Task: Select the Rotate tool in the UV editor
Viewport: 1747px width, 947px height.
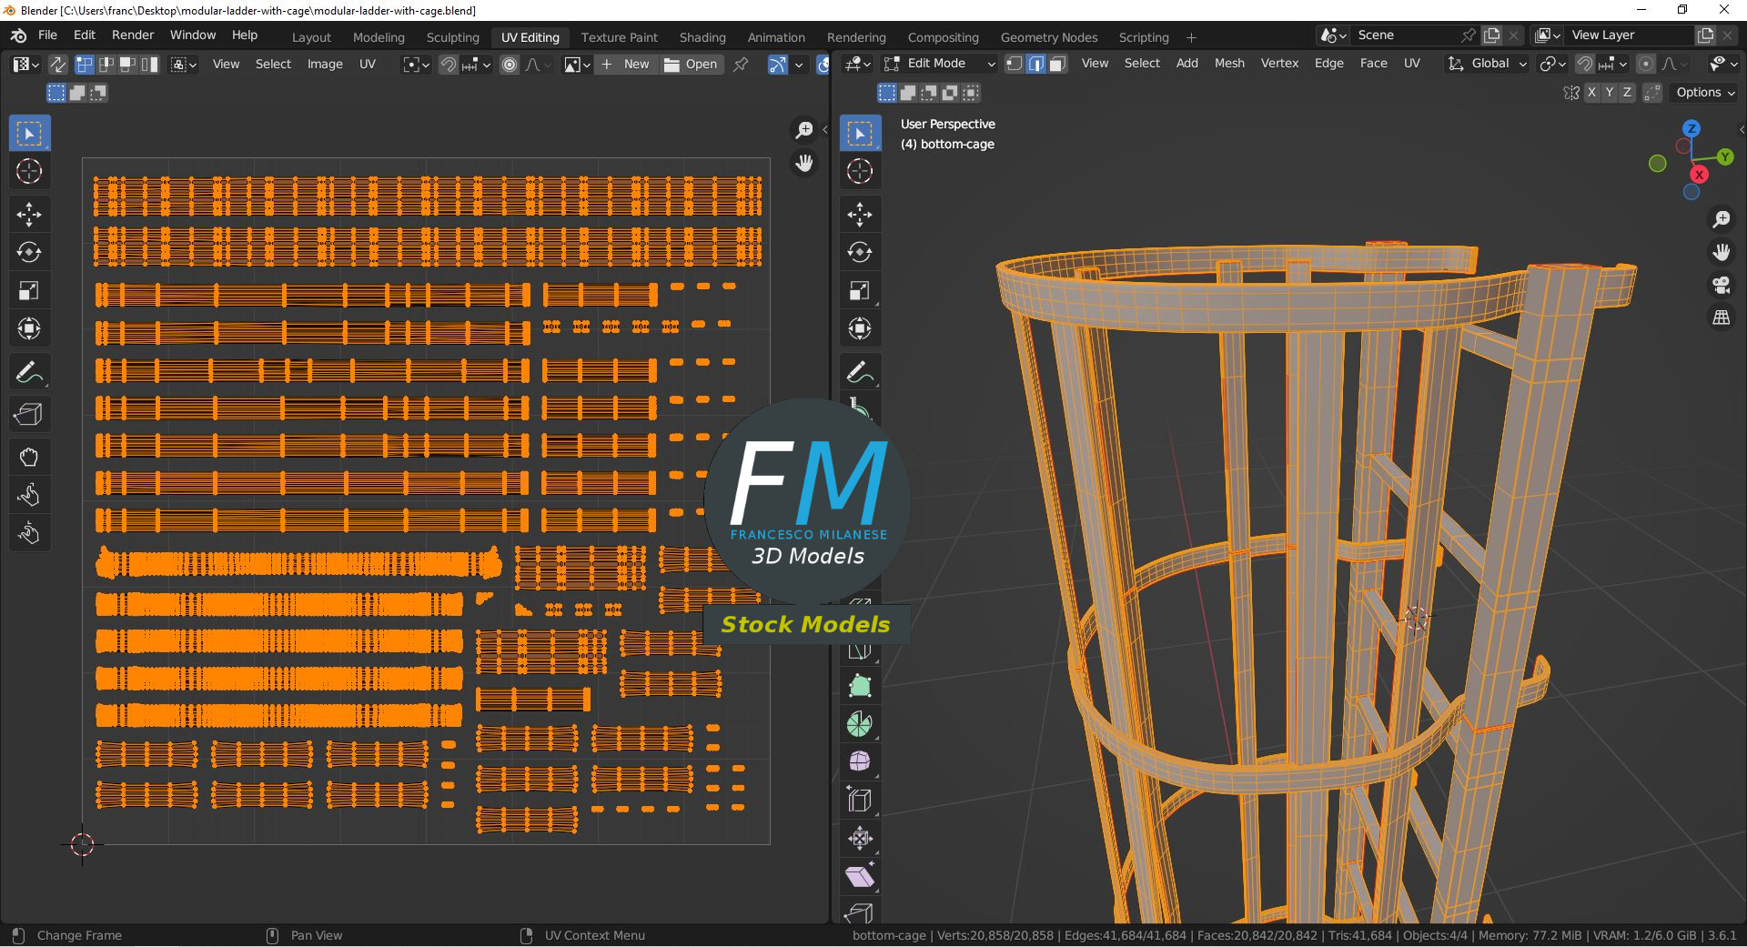Action: pyautogui.click(x=29, y=253)
